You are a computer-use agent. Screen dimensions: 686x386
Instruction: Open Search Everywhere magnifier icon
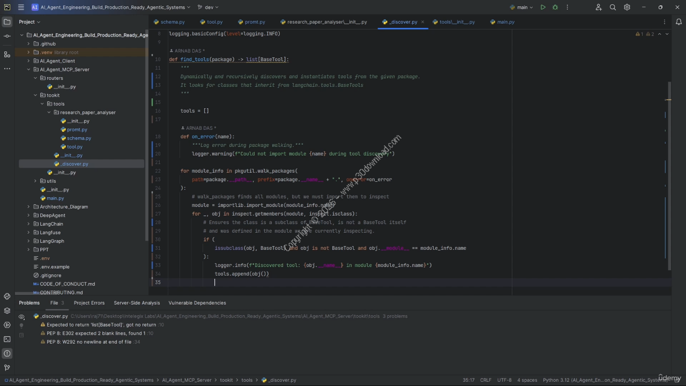[613, 8]
